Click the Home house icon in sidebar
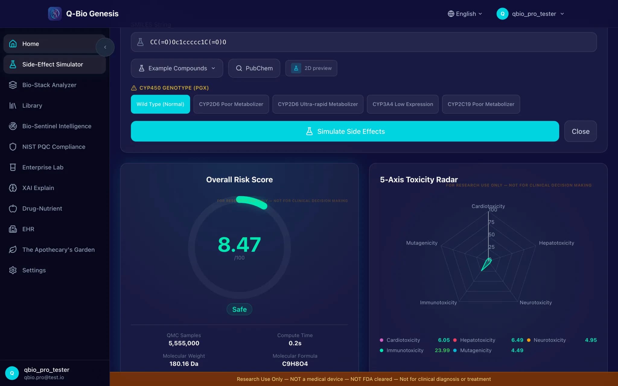This screenshot has height=386, width=618. (13, 44)
